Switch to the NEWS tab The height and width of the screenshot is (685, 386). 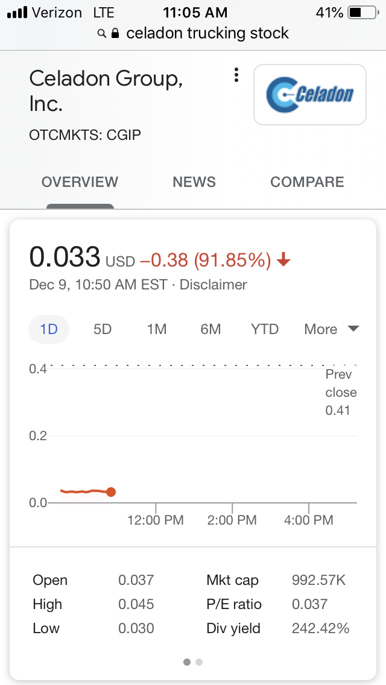tap(194, 182)
